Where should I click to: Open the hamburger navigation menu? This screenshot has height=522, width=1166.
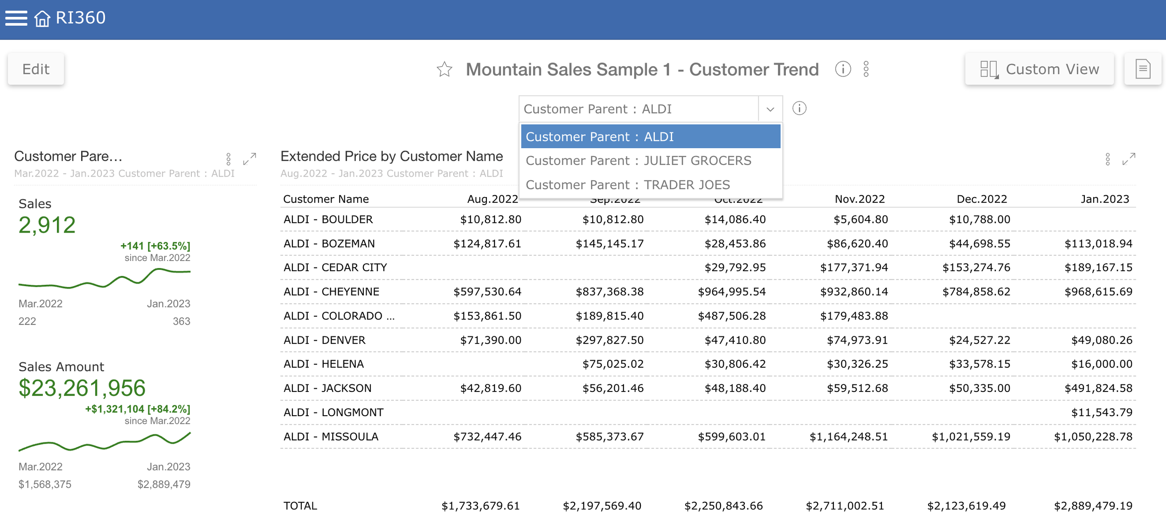click(16, 18)
